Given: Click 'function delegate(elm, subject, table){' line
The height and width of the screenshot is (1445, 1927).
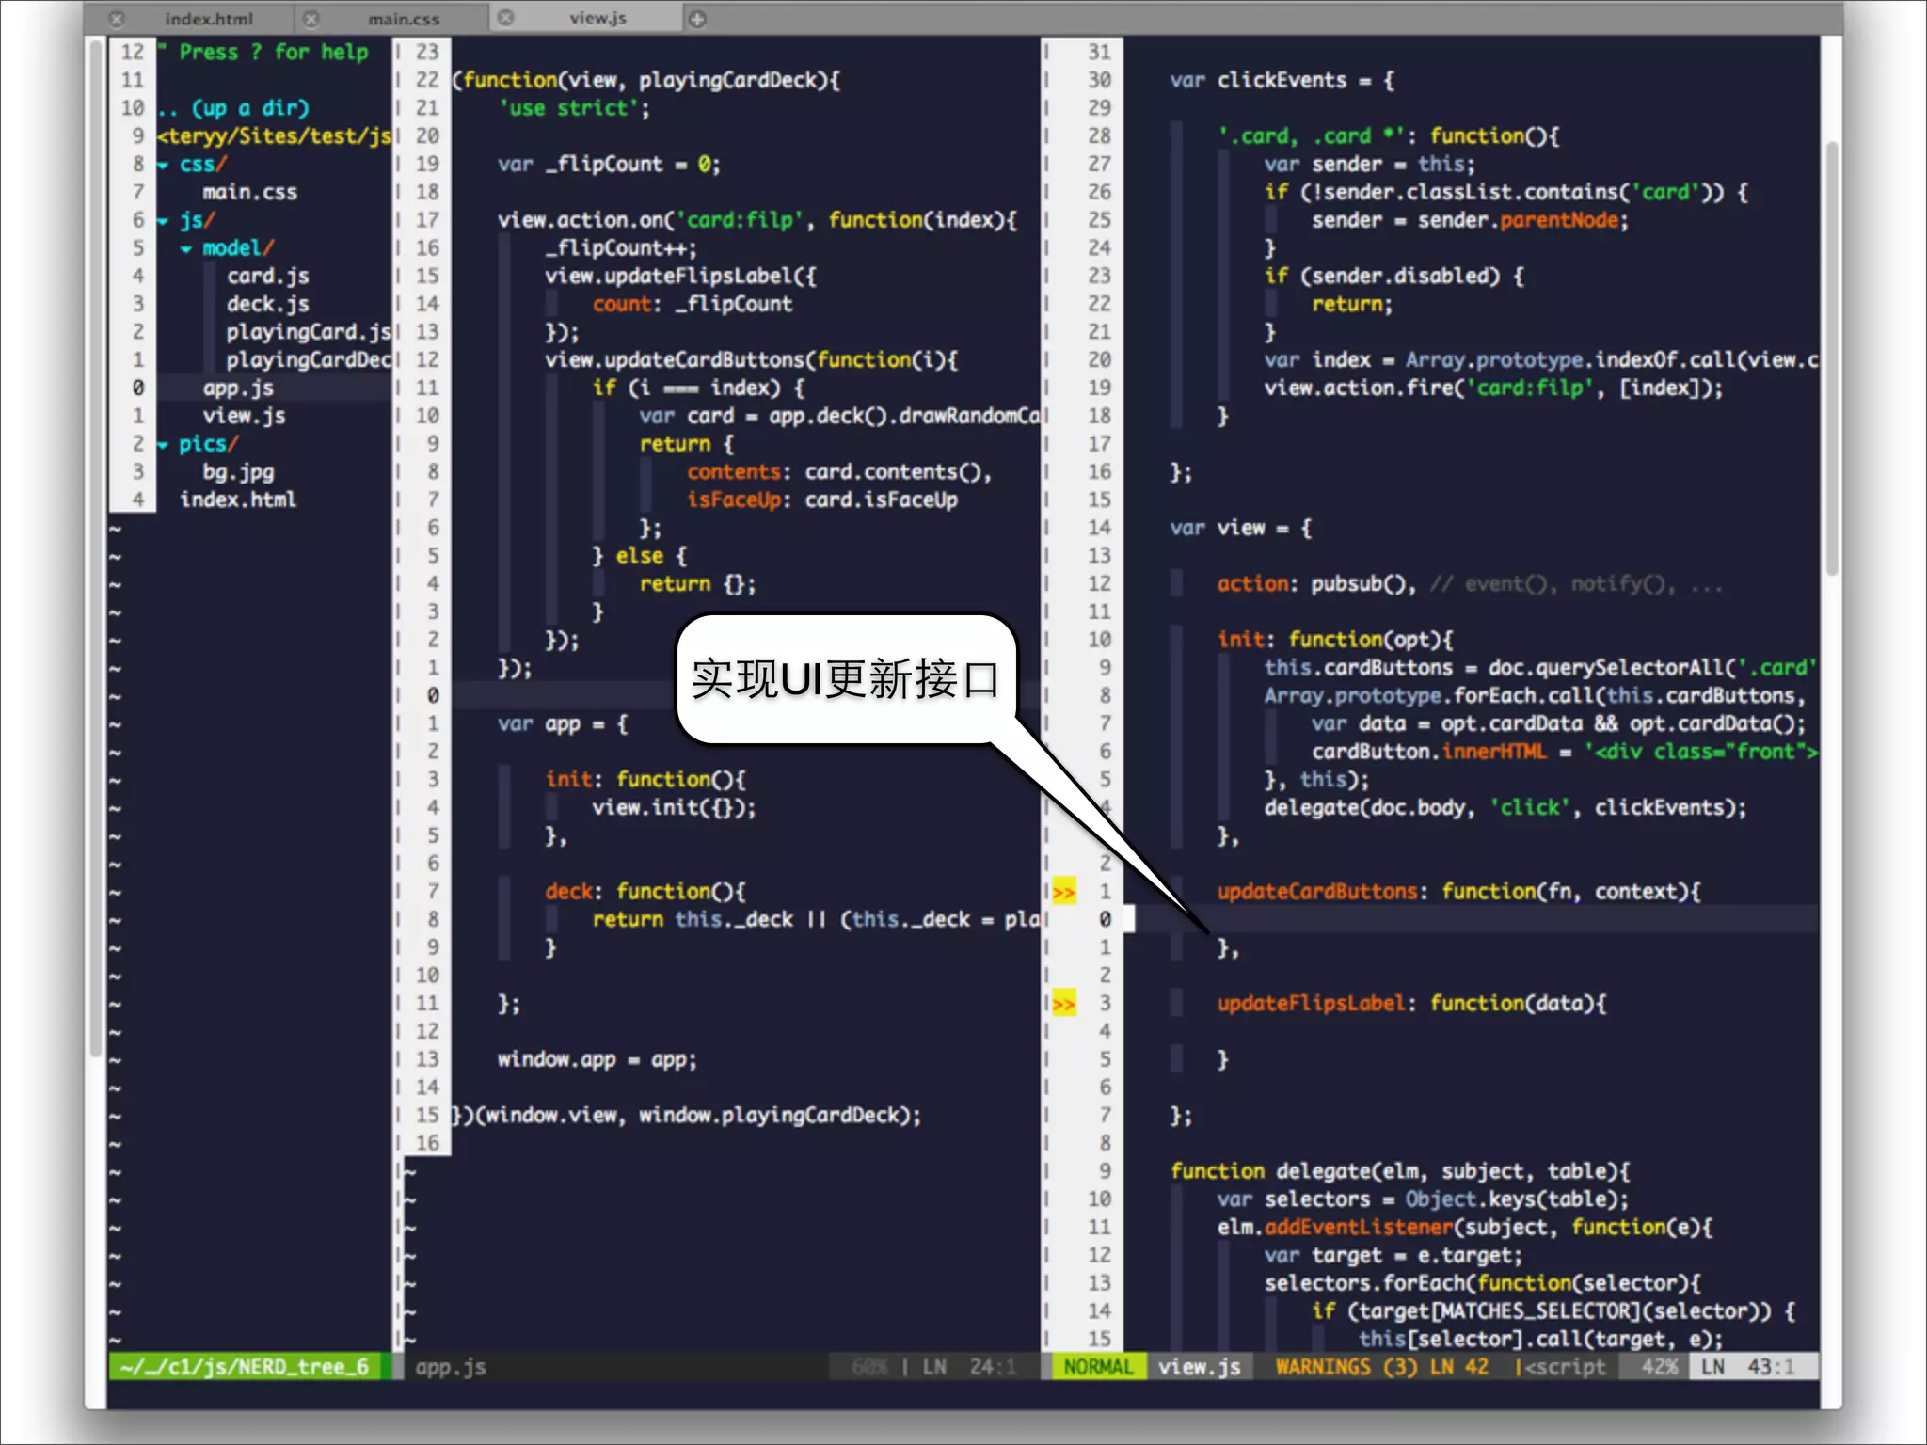Looking at the screenshot, I should click(1400, 1171).
